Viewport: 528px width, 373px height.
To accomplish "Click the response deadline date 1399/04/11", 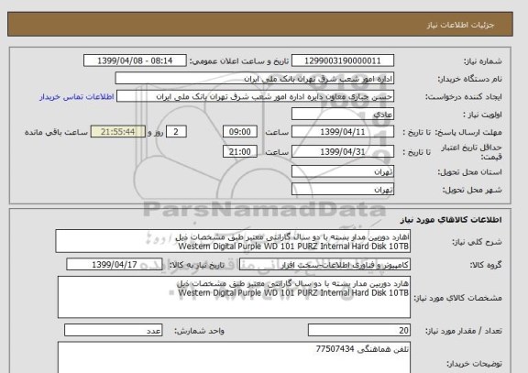I will click(x=343, y=132).
